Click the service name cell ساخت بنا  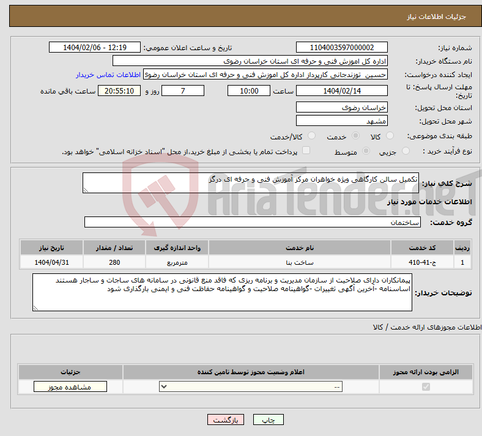(x=300, y=262)
